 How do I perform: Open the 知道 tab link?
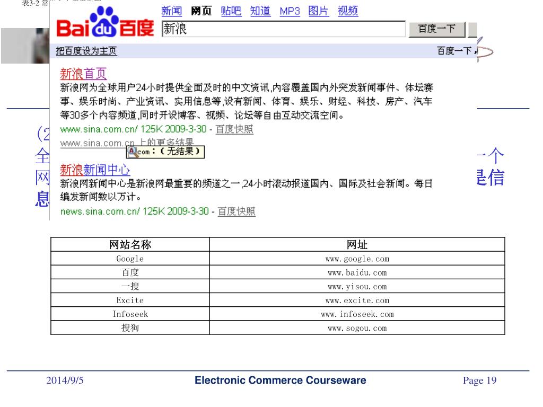tap(260, 11)
